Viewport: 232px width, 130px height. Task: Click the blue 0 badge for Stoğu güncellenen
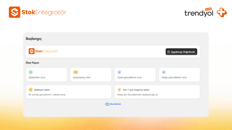[164, 72]
